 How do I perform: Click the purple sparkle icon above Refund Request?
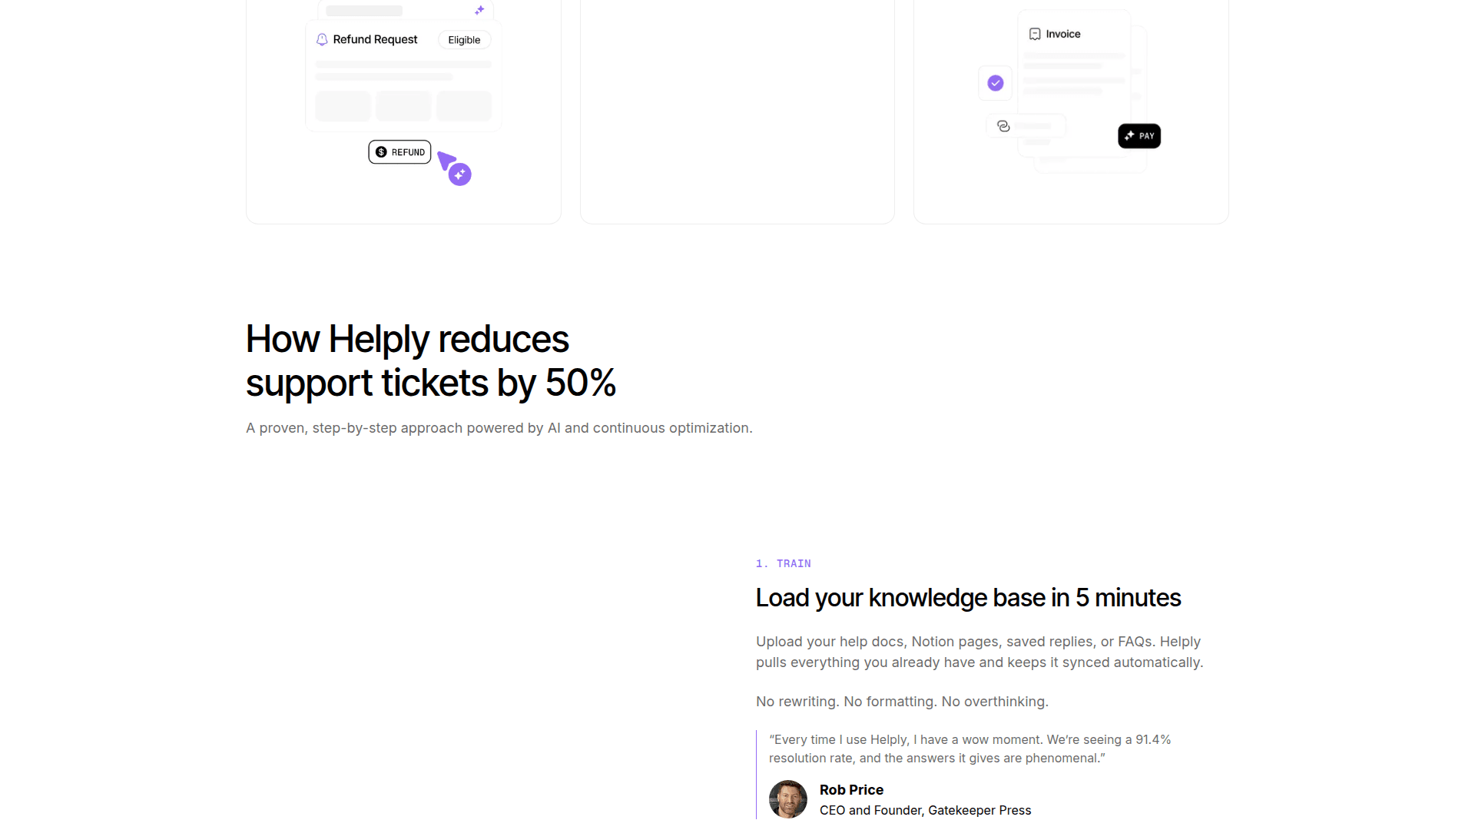[479, 10]
